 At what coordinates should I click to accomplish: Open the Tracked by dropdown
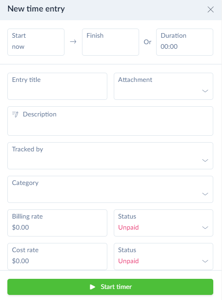coord(110,156)
